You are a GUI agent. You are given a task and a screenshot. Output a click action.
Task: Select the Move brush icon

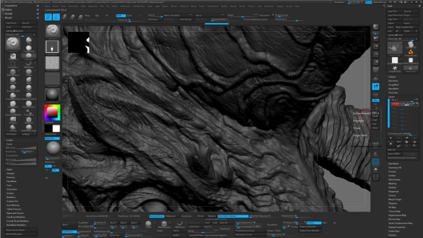pyautogui.click(x=29, y=81)
